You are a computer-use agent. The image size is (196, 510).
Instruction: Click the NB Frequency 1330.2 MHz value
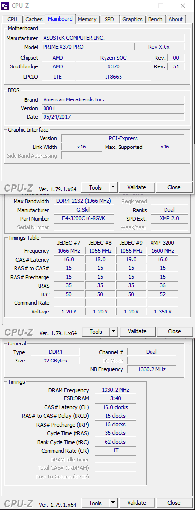pos(151,369)
